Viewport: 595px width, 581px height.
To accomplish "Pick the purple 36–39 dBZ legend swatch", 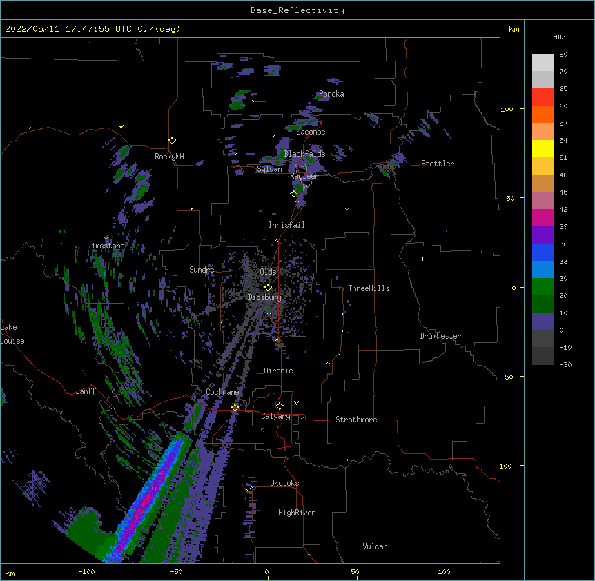I will [x=543, y=235].
